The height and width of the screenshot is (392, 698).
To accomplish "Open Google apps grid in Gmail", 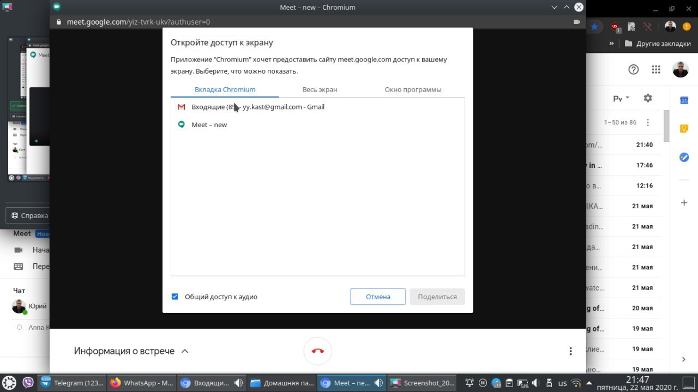I will coord(656,69).
